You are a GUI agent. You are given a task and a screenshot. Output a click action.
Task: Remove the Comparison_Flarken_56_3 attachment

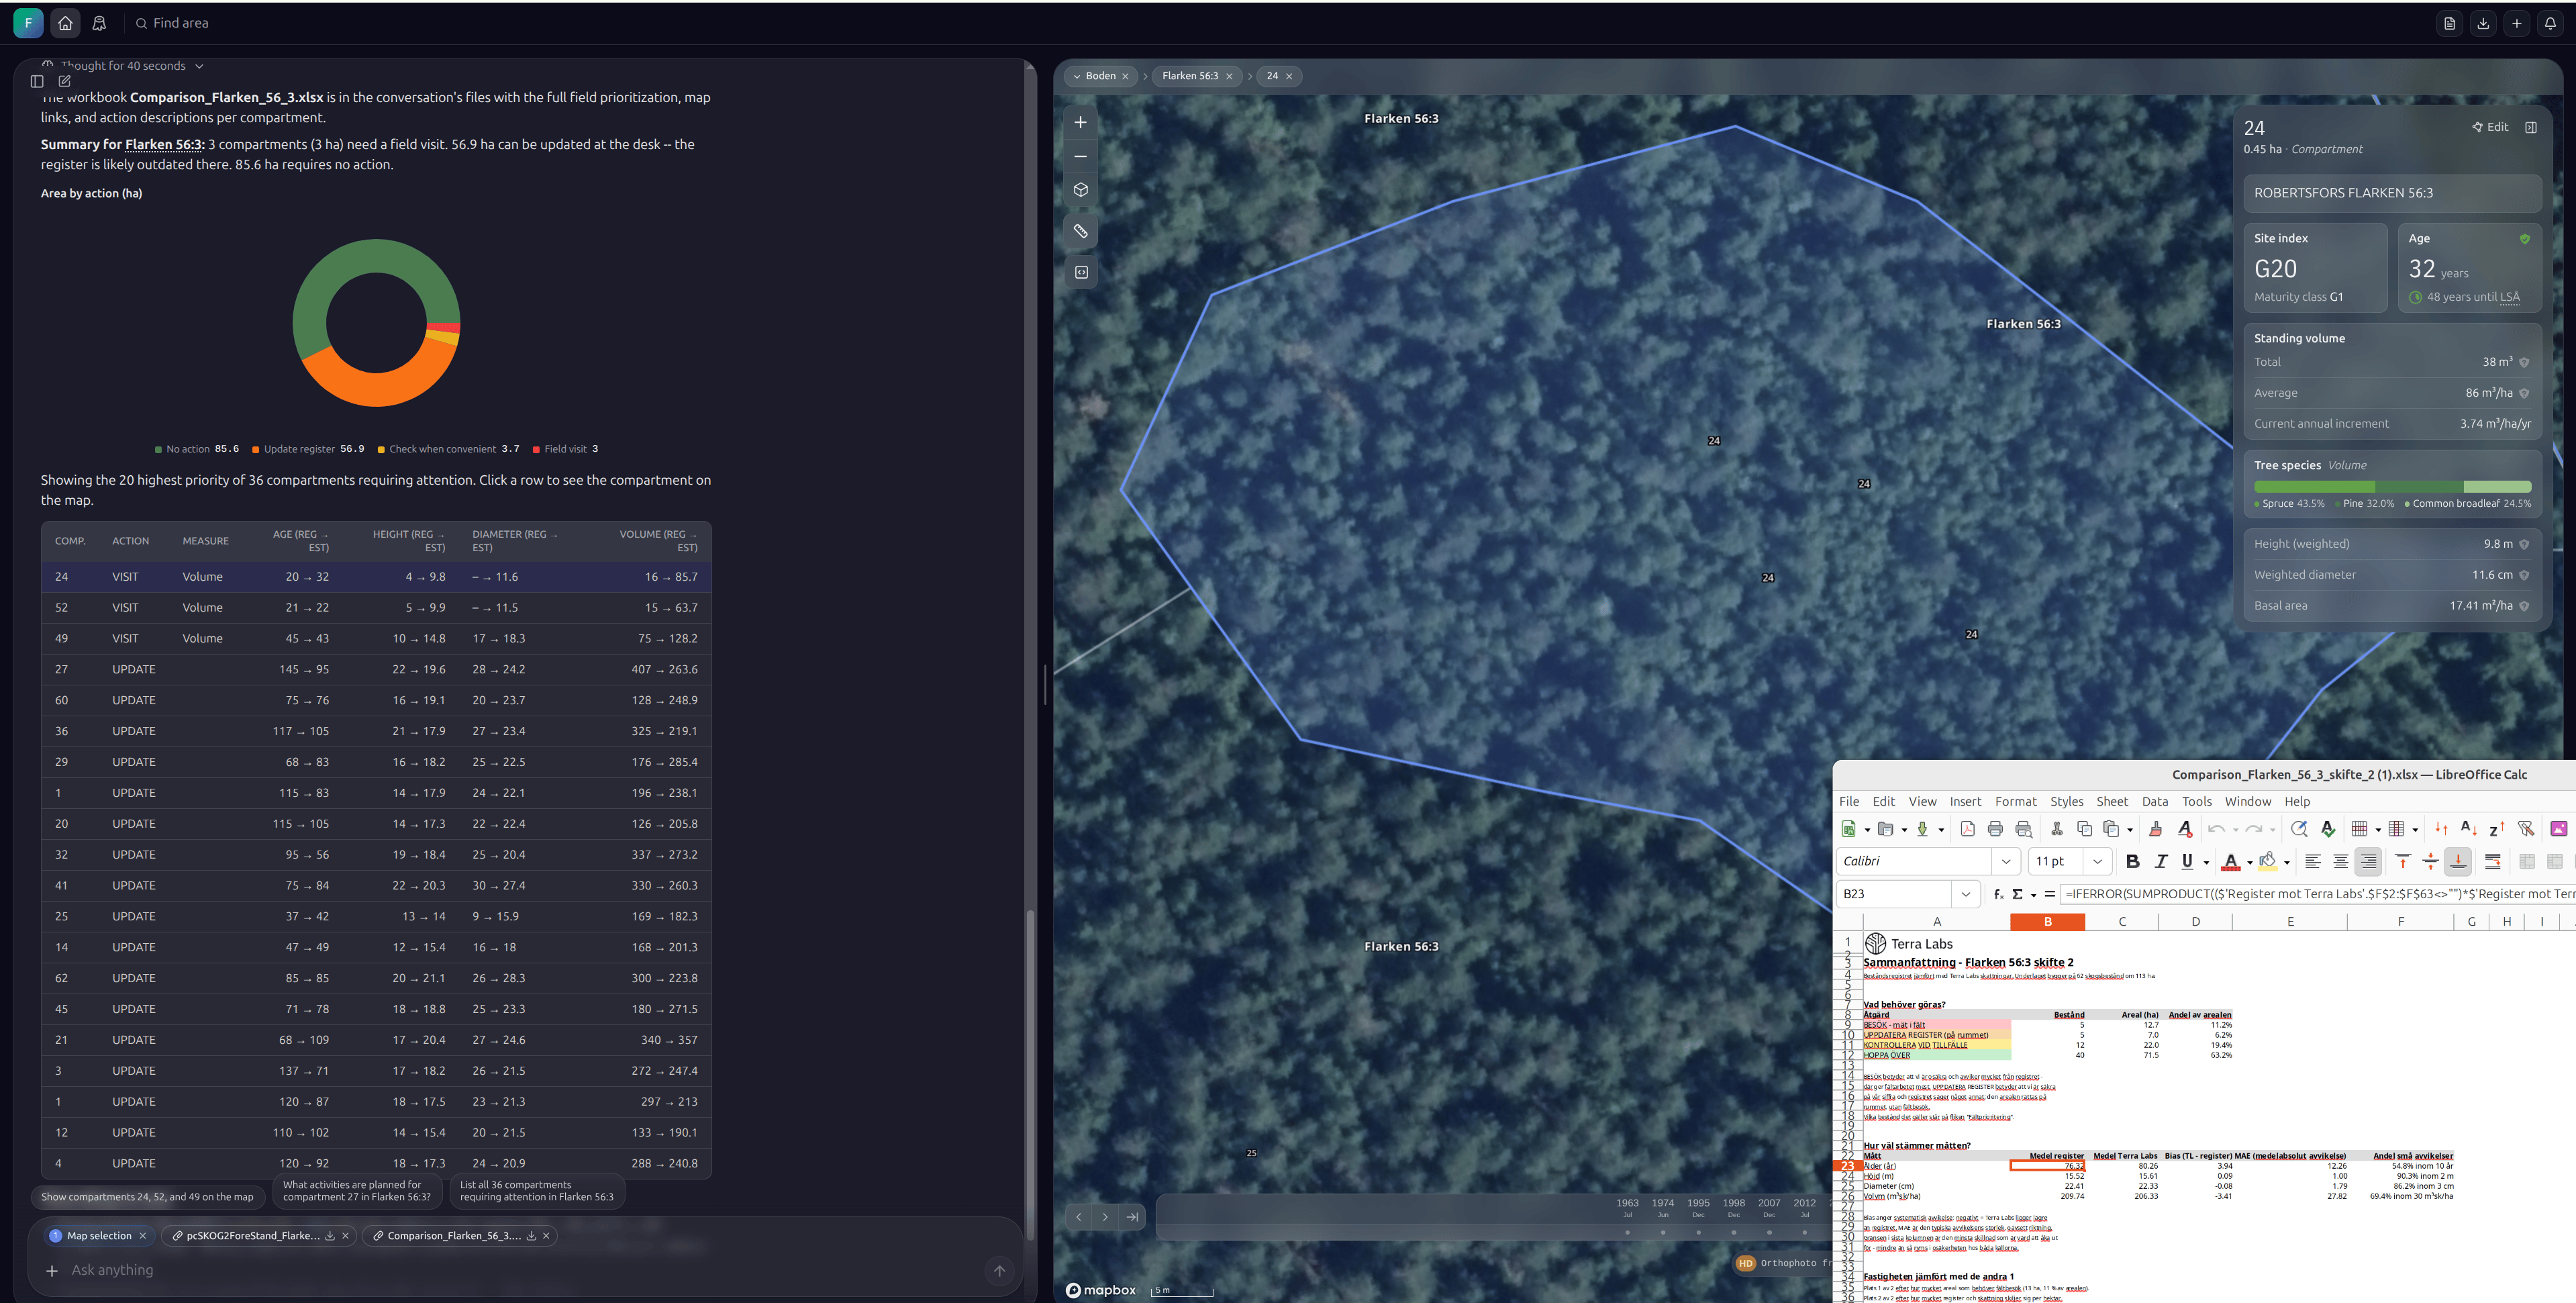click(x=546, y=1236)
